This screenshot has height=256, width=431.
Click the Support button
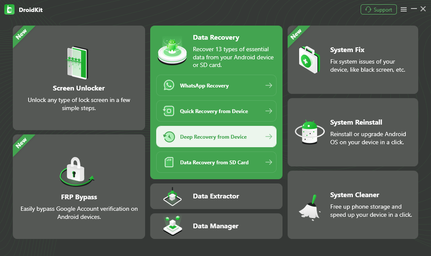click(379, 9)
